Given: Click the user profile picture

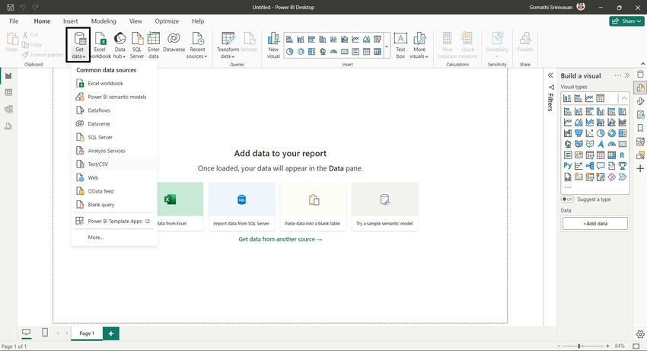Looking at the screenshot, I should pyautogui.click(x=581, y=7).
